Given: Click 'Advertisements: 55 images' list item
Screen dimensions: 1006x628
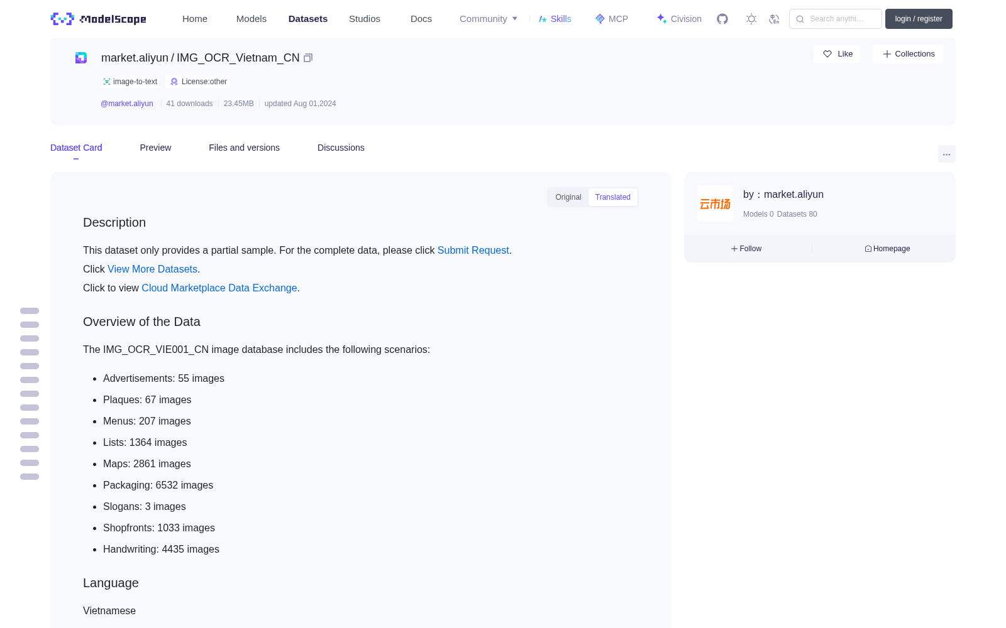Looking at the screenshot, I should pos(163,379).
